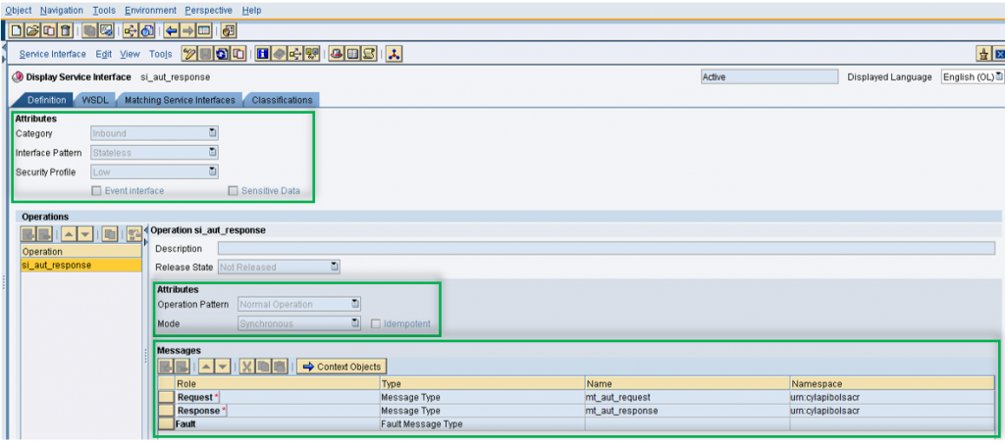The height and width of the screenshot is (443, 1005).
Task: Click move-up arrow in Operations toolbar
Action: pyautogui.click(x=69, y=234)
